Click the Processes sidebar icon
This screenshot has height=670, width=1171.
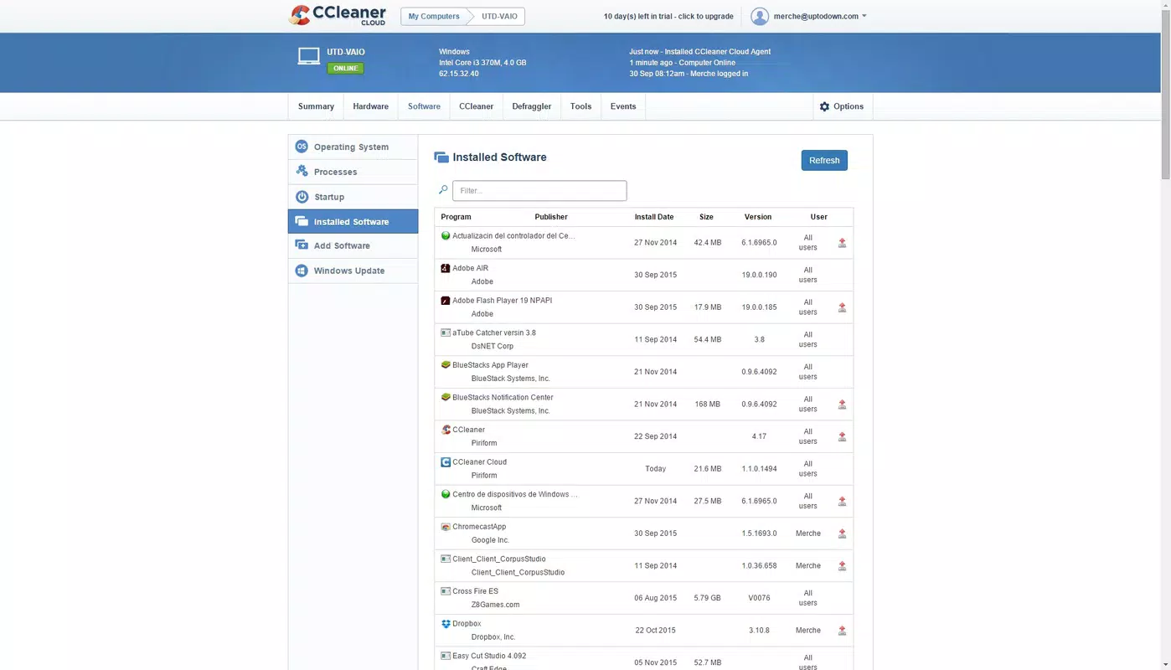[302, 172]
